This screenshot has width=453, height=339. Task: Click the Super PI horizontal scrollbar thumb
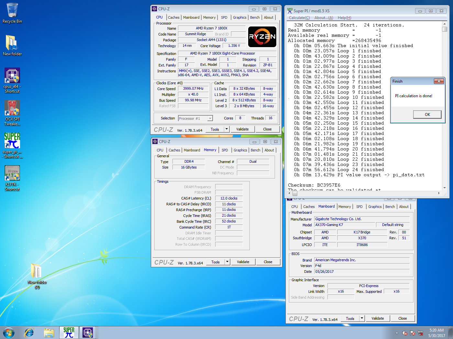click(295, 193)
